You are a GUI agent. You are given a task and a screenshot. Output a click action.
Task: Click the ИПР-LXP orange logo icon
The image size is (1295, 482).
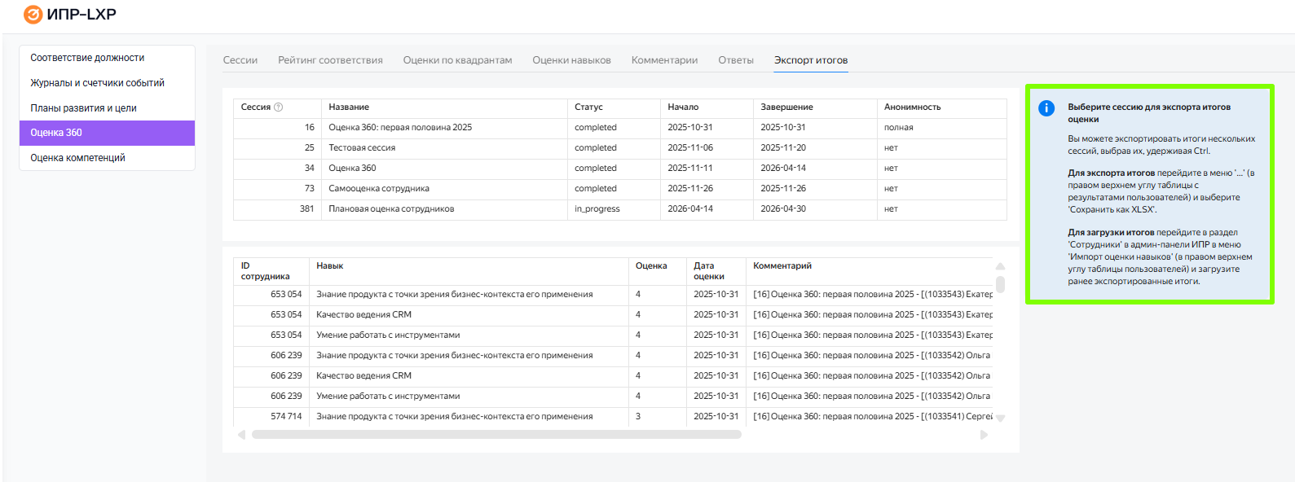point(33,15)
